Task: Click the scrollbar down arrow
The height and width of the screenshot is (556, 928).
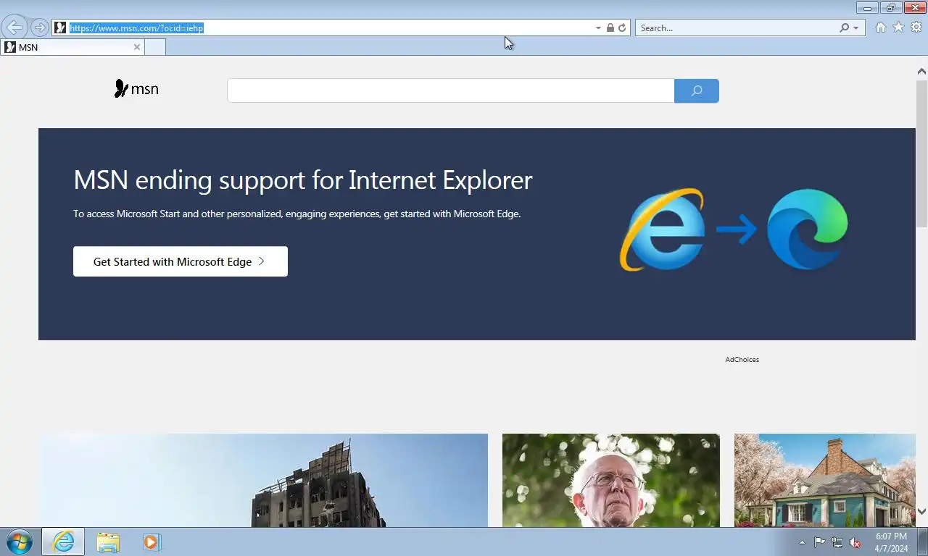Action: pyautogui.click(x=921, y=511)
